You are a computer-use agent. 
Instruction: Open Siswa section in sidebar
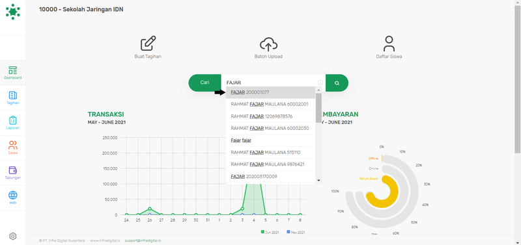13,148
